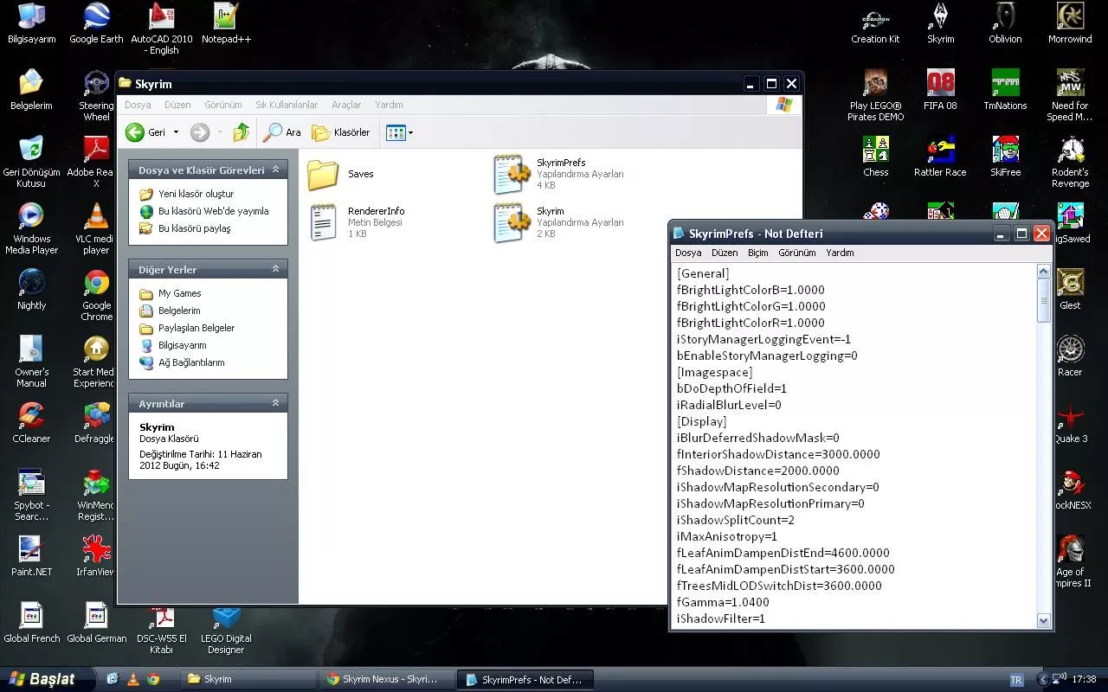
Task: Click the Notepad vertical scrollbar thumb
Action: (1043, 301)
